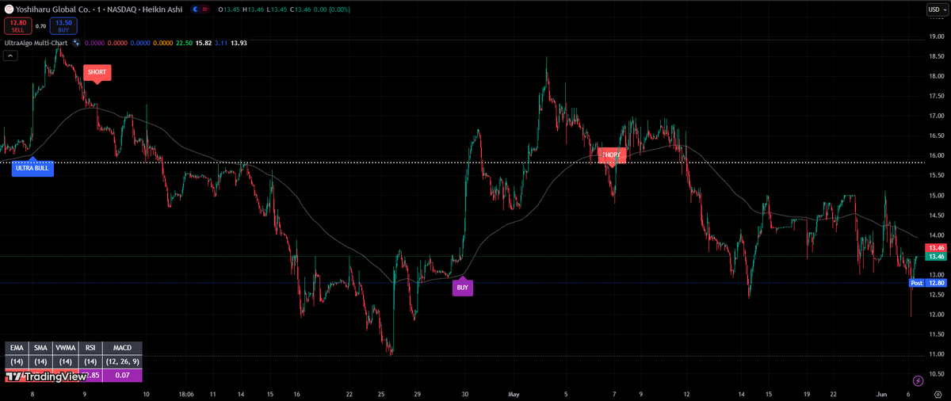The width and height of the screenshot is (951, 401).
Task: Click the 13.93 indicator value
Action: [239, 43]
